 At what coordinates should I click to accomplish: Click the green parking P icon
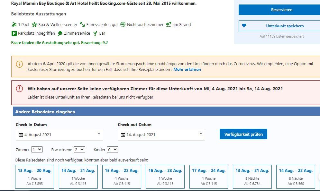point(14,33)
